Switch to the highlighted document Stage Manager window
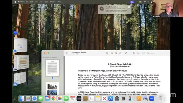The image size is (183, 103). coord(21,62)
